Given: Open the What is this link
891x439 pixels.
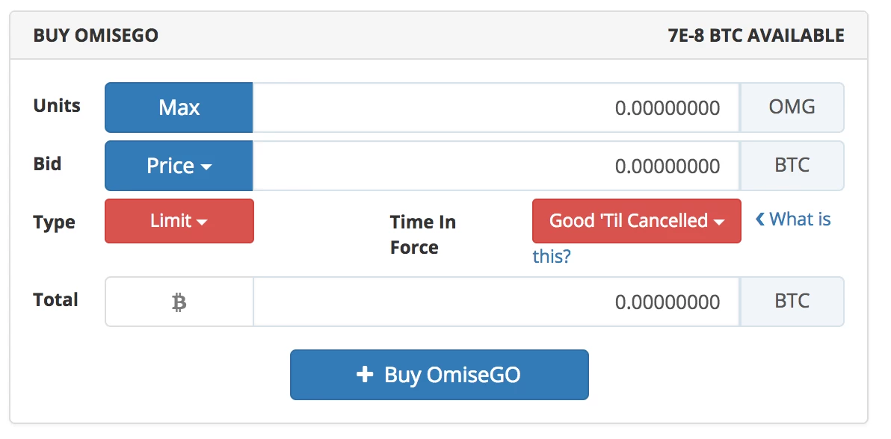Looking at the screenshot, I should (800, 219).
